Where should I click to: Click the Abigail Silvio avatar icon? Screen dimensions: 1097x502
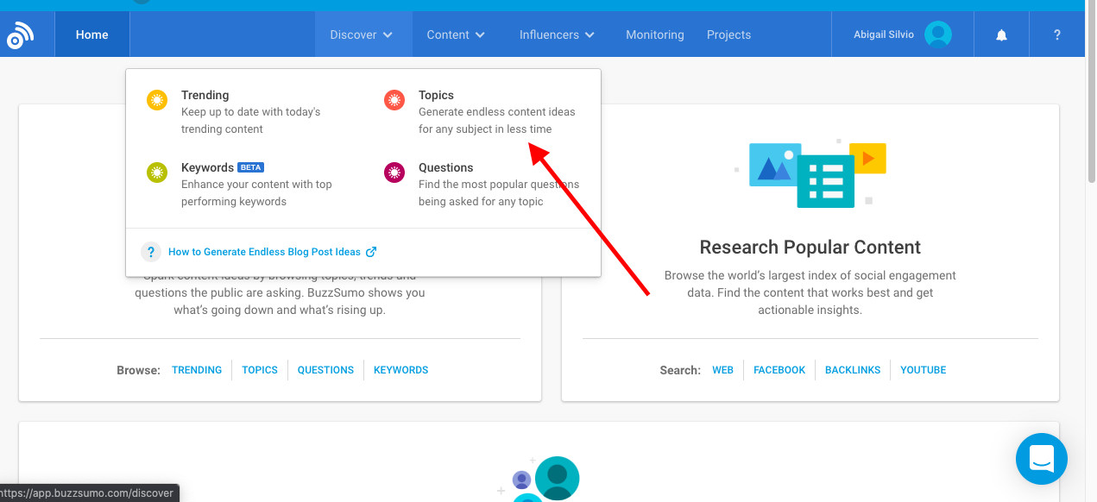[937, 35]
